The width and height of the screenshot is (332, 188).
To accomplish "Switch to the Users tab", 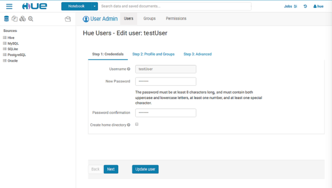I will coord(129,19).
